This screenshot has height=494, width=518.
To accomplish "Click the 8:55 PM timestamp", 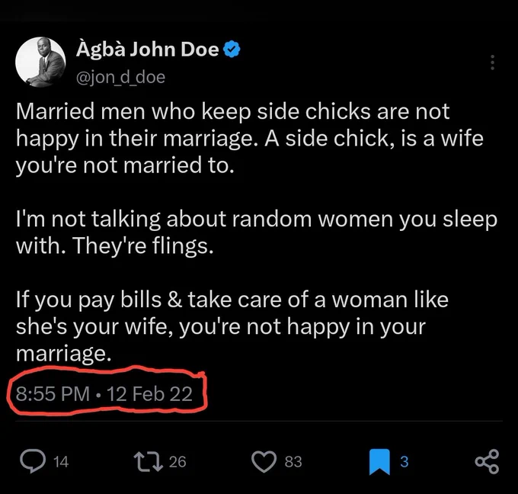I will pyautogui.click(x=53, y=394).
